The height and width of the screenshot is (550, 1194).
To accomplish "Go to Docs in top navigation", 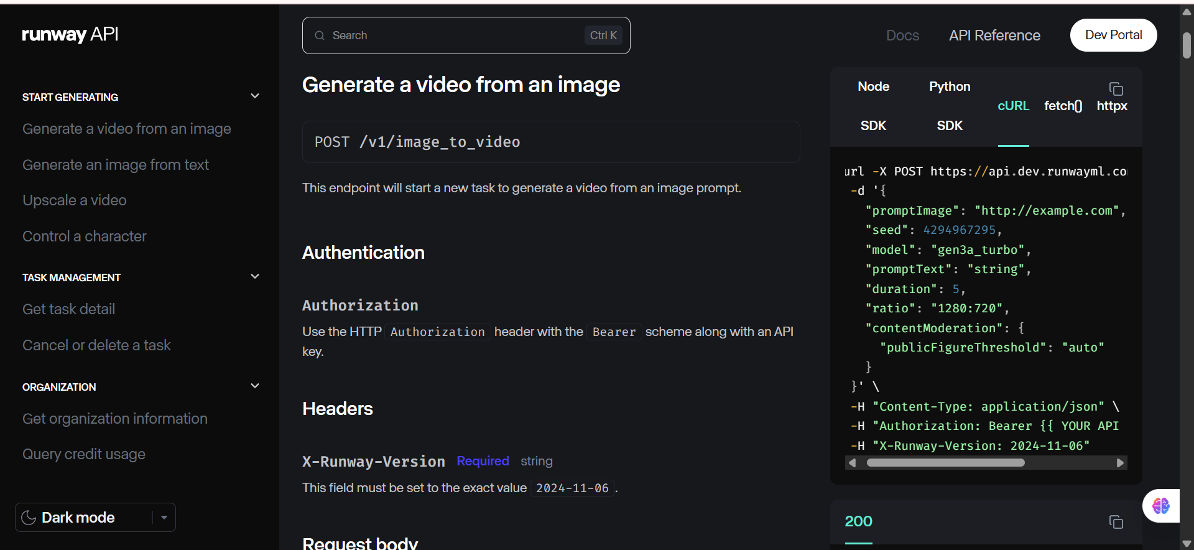I will (902, 35).
